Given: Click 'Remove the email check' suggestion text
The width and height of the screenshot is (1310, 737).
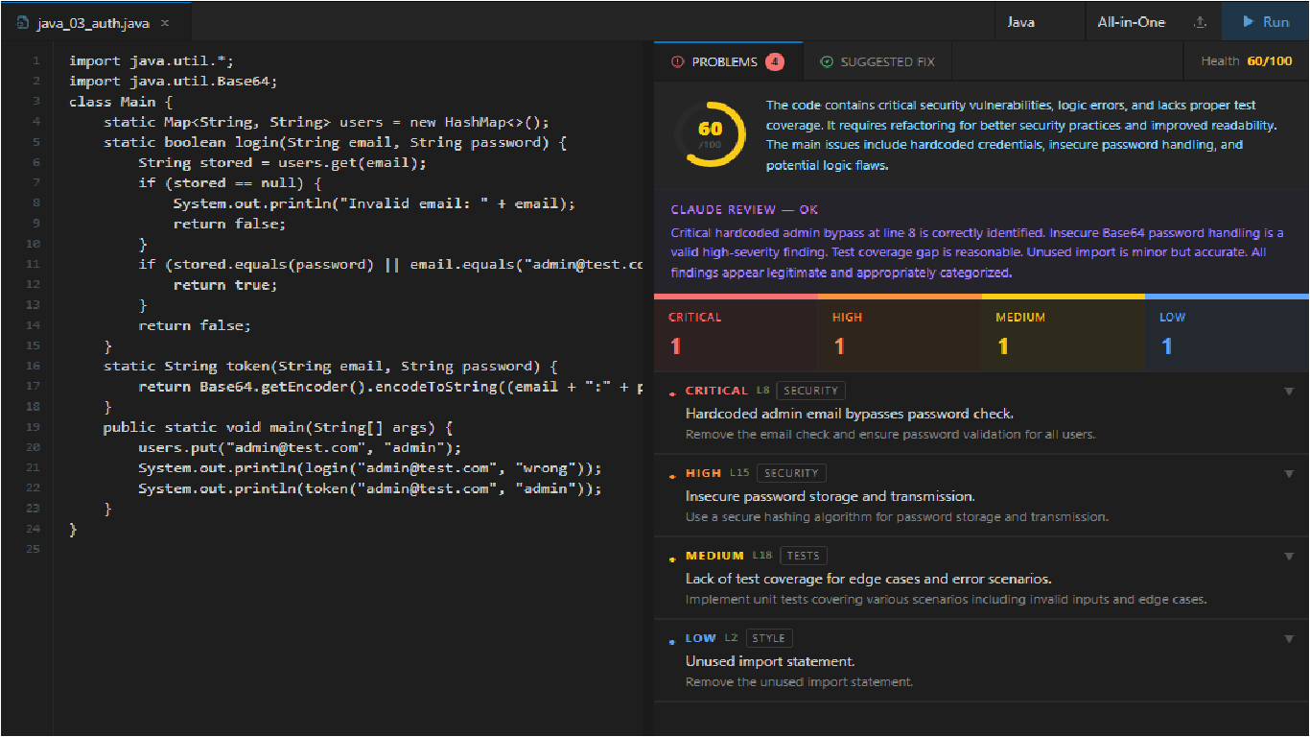Looking at the screenshot, I should tap(890, 435).
